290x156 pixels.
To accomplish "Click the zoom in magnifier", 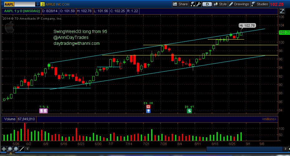I will pos(10,149).
